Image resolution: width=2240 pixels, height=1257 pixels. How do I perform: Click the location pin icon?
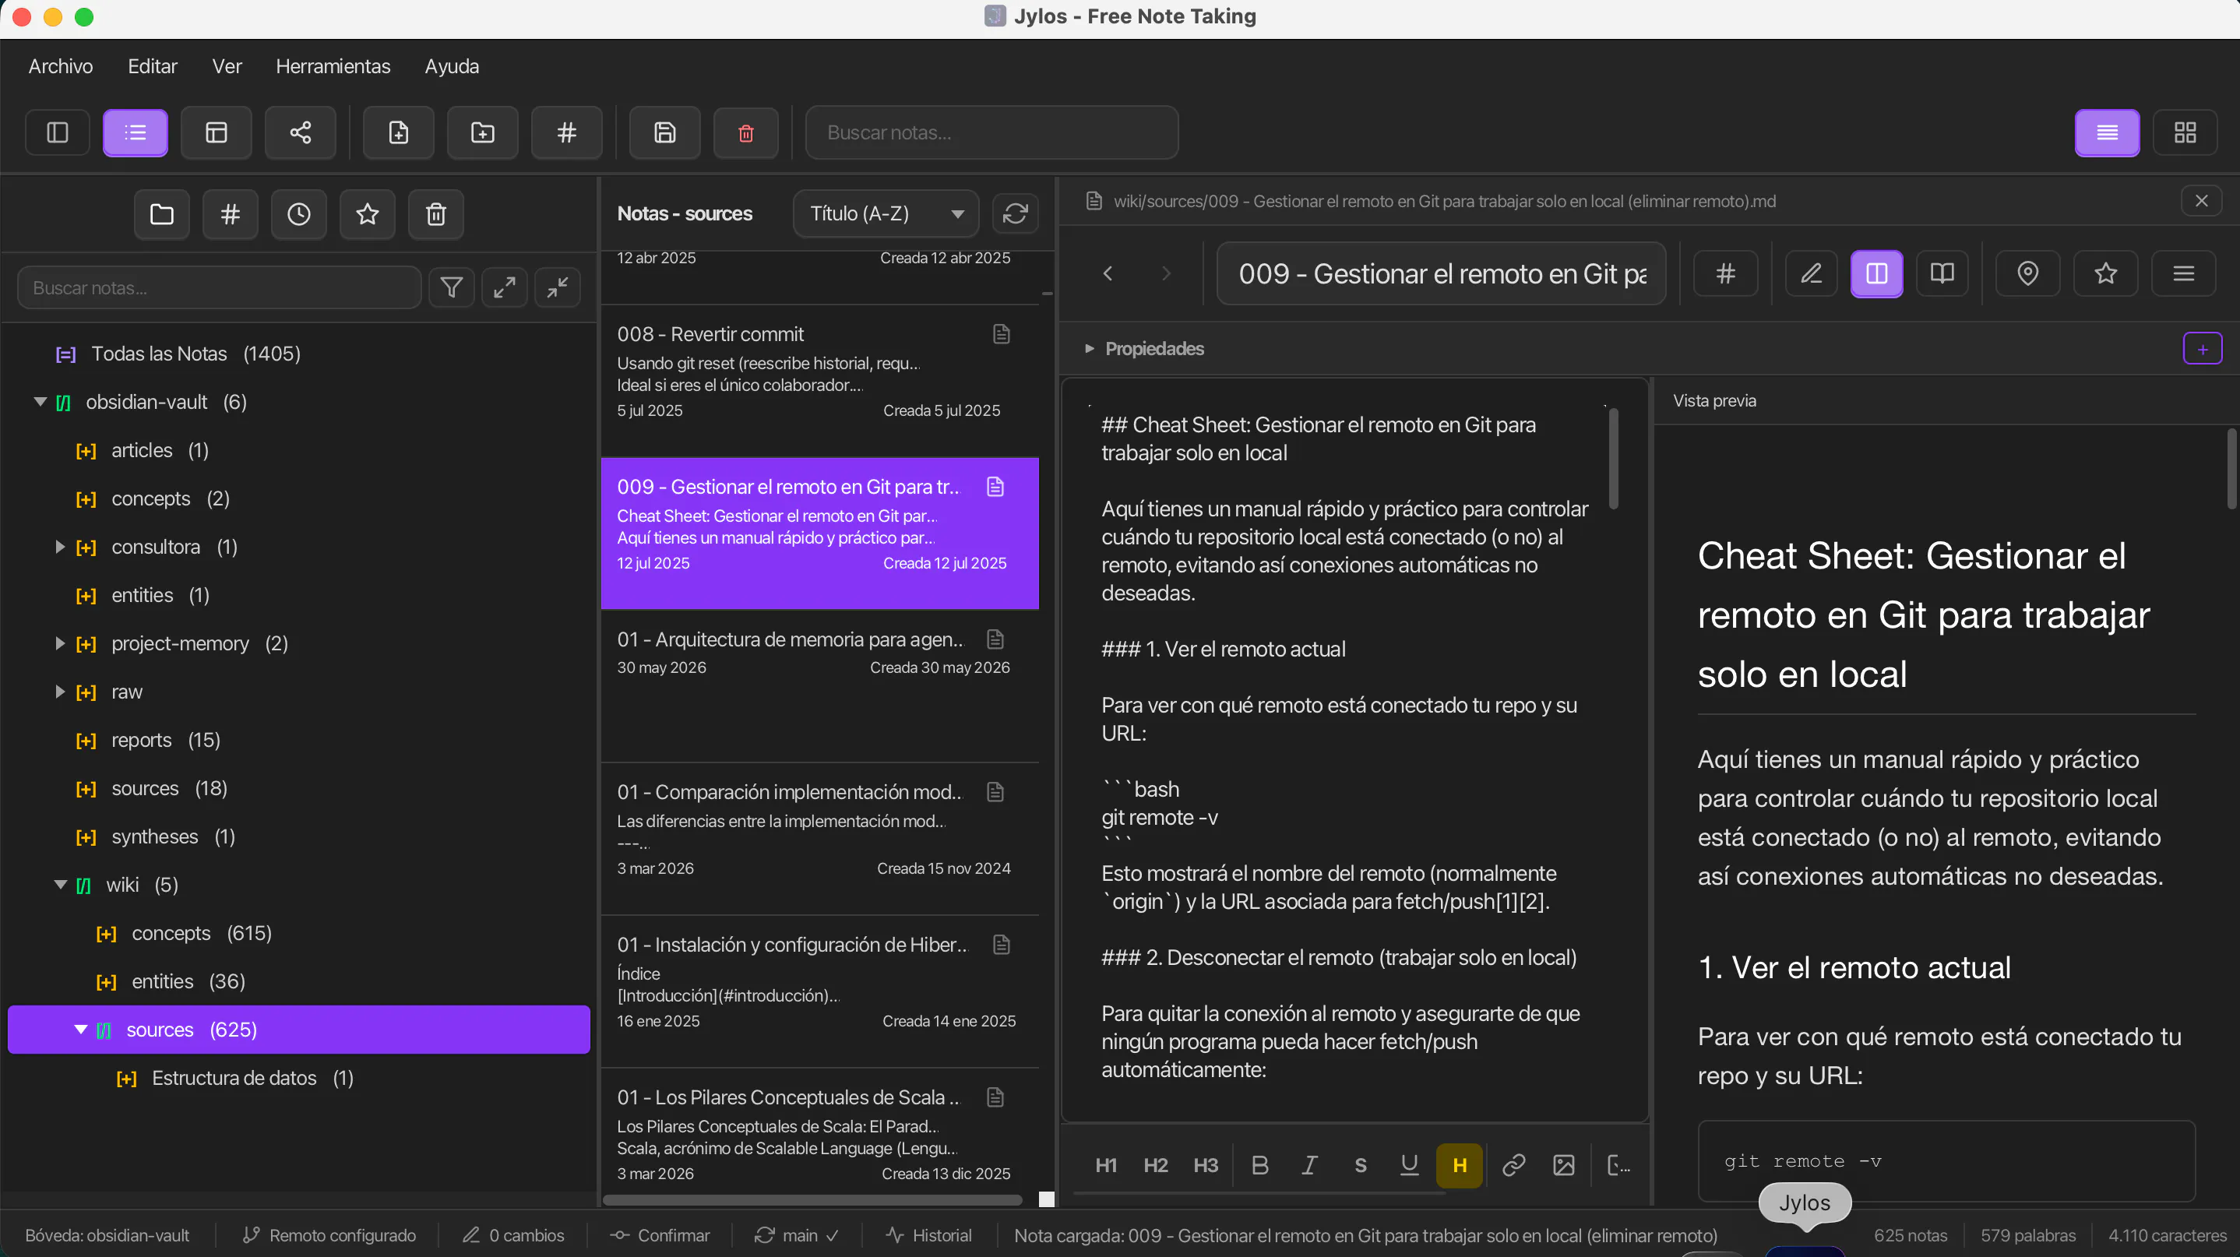click(2028, 274)
